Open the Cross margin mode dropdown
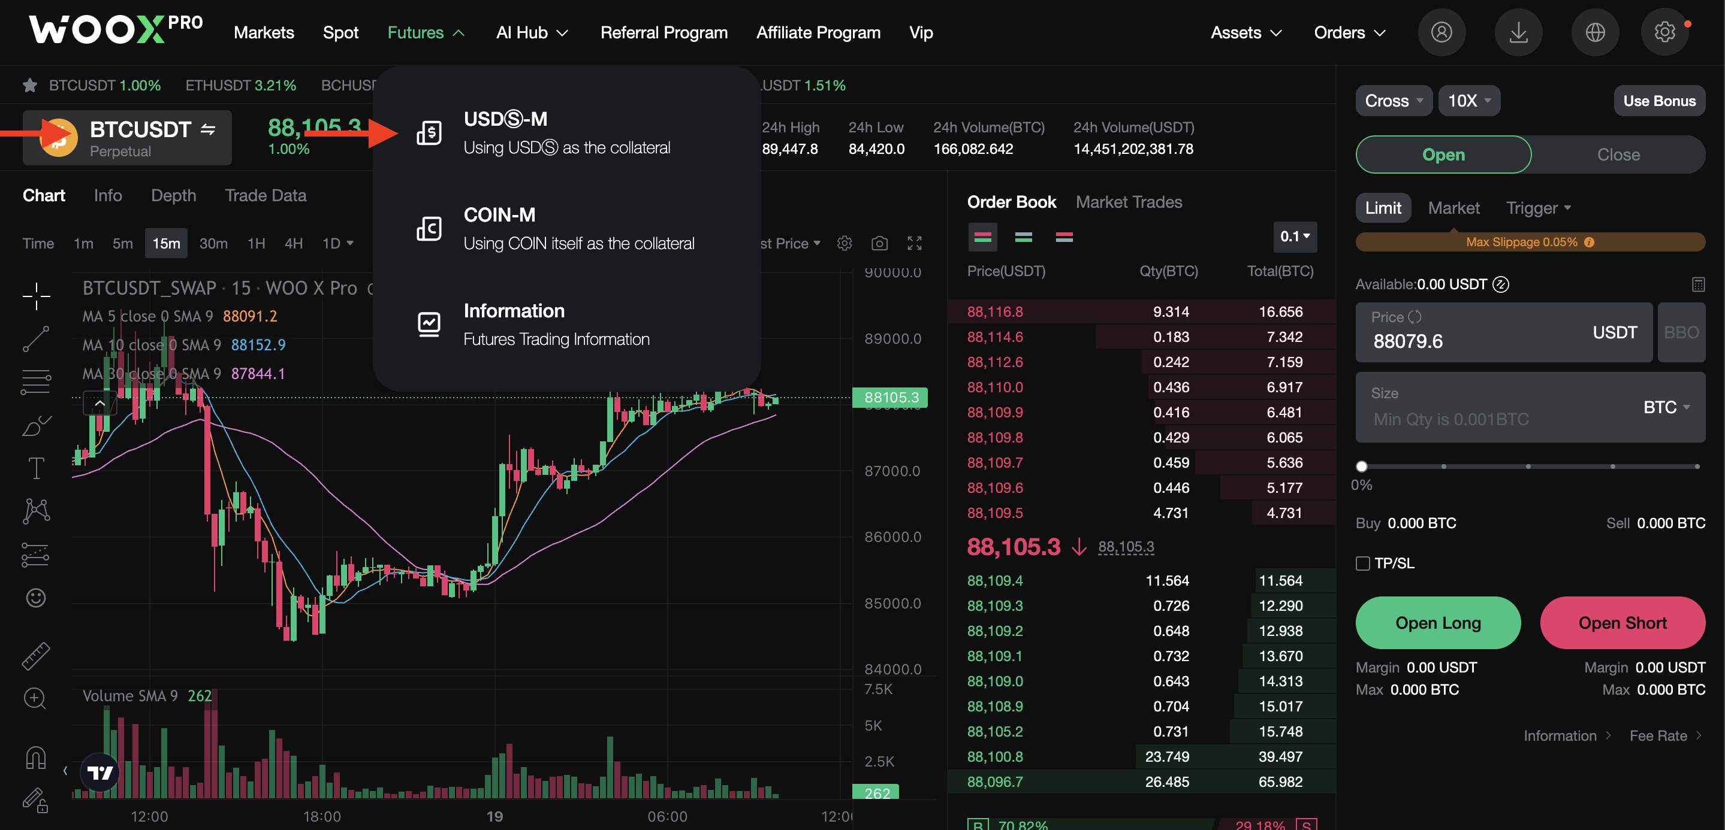 point(1394,101)
